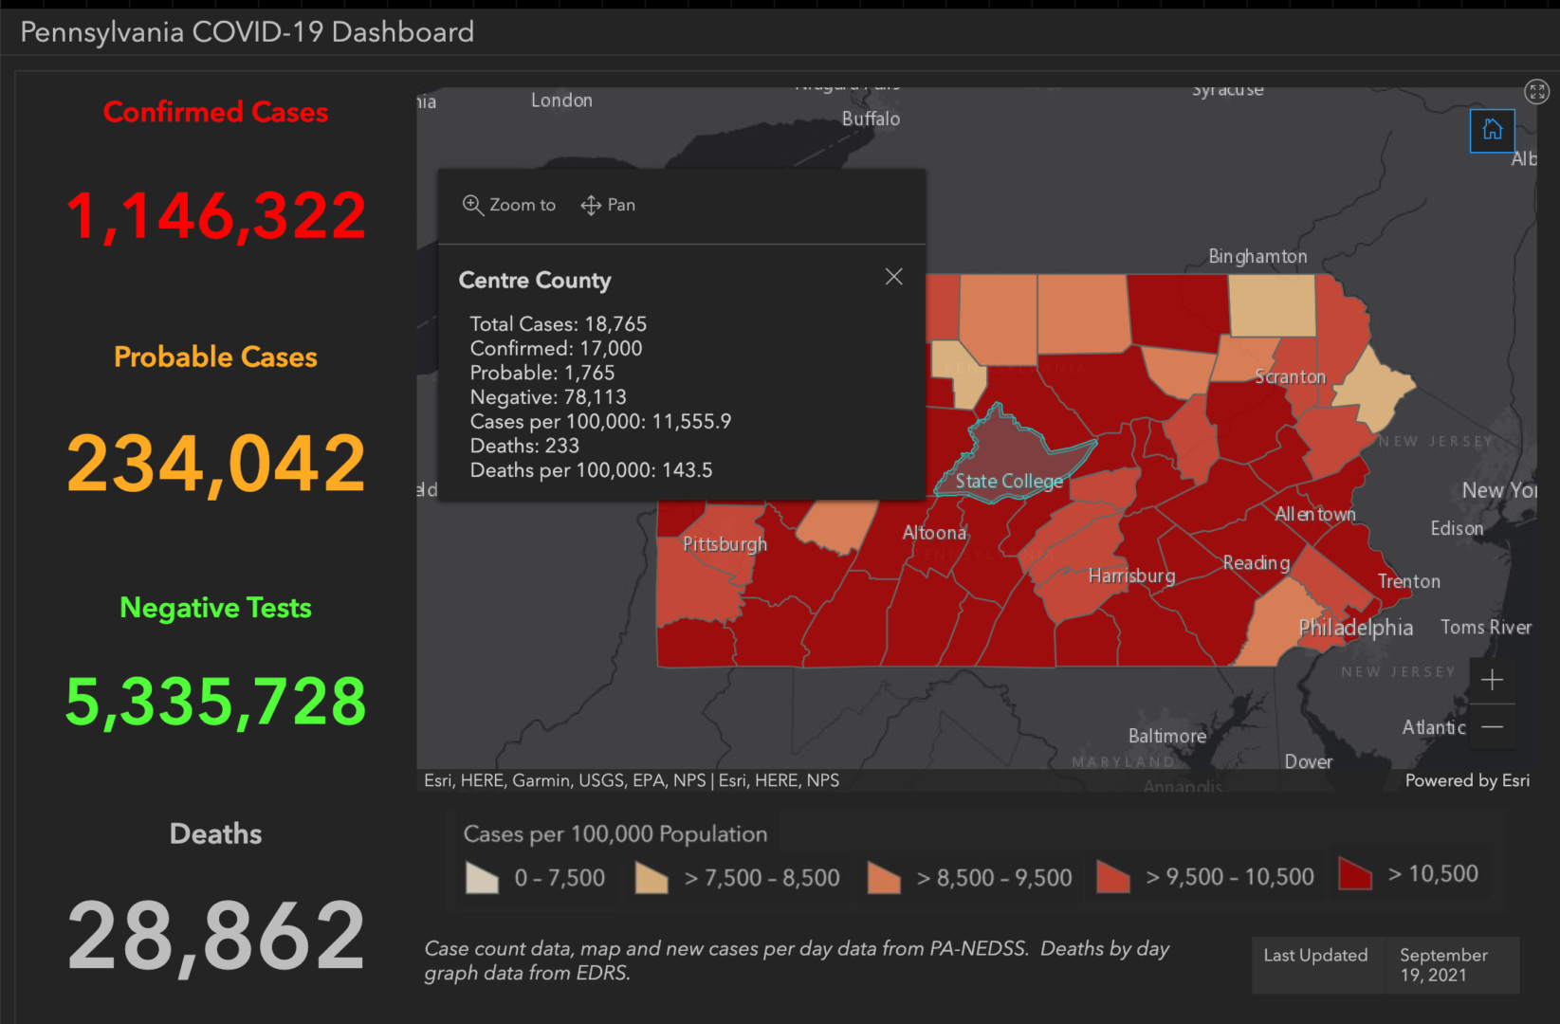Click the Cases per 100,000 Population legend title
Image resolution: width=1560 pixels, height=1024 pixels.
615,834
